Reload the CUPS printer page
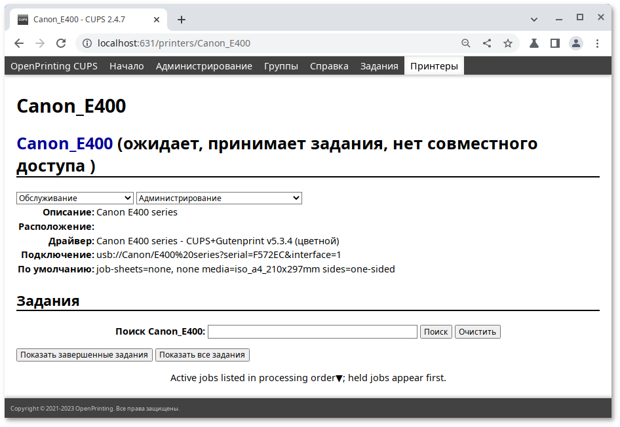 (x=61, y=43)
